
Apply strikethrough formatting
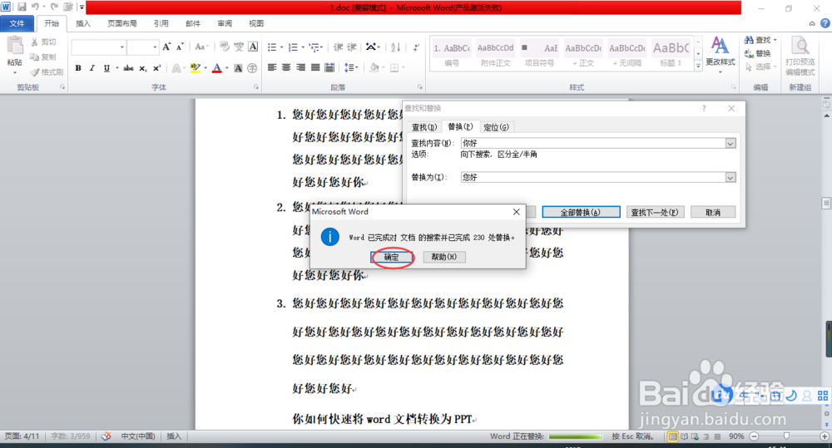point(128,68)
